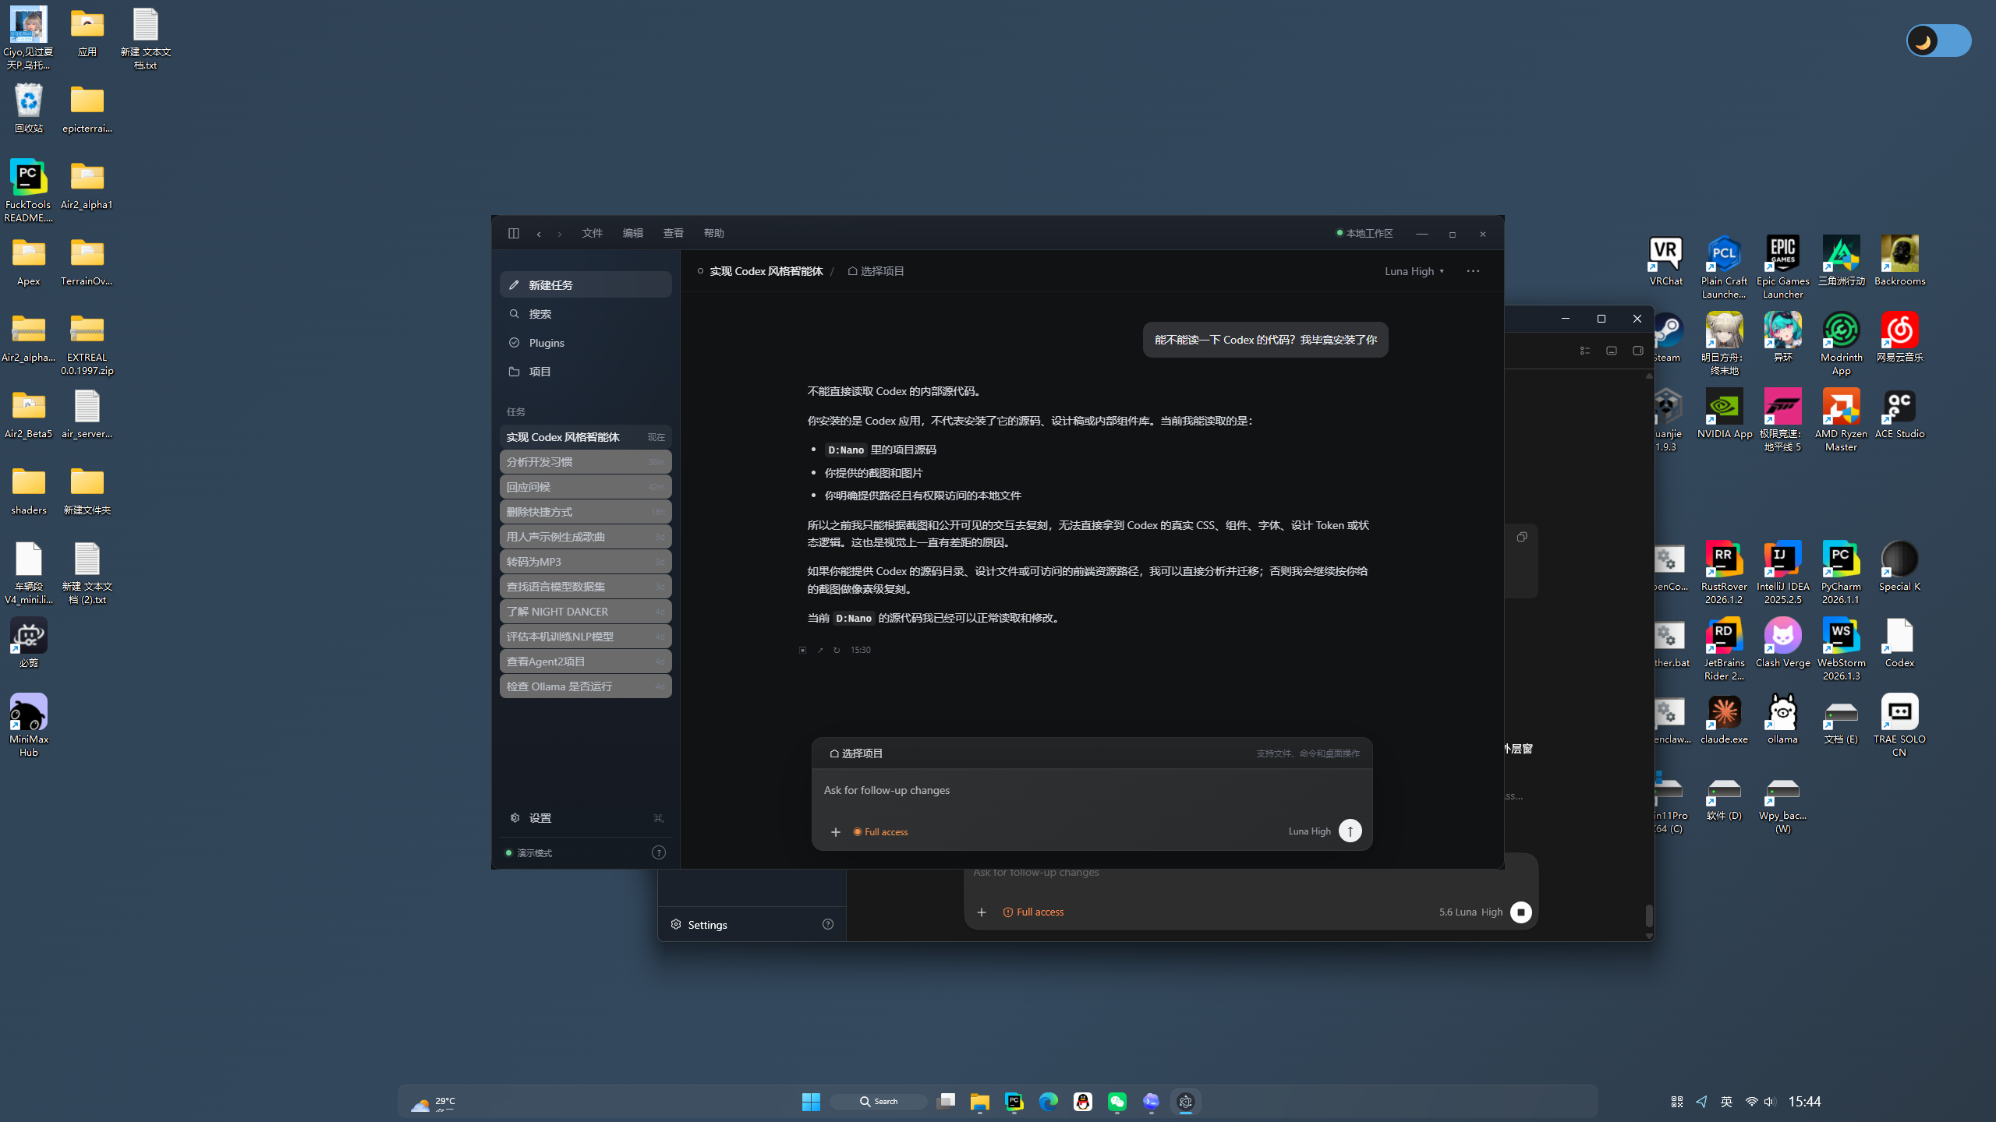Toggle the dark mode moon switch

tap(1939, 41)
